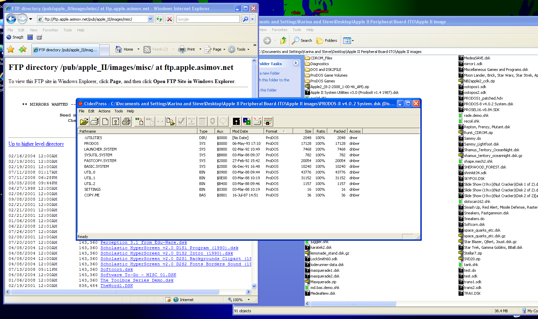
Task: Select the PRODOS row in CiderPress
Action: point(91,143)
